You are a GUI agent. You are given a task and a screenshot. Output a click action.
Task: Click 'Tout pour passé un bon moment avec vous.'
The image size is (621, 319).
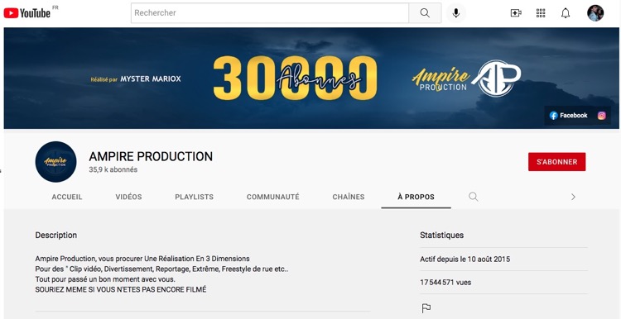pyautogui.click(x=105, y=279)
